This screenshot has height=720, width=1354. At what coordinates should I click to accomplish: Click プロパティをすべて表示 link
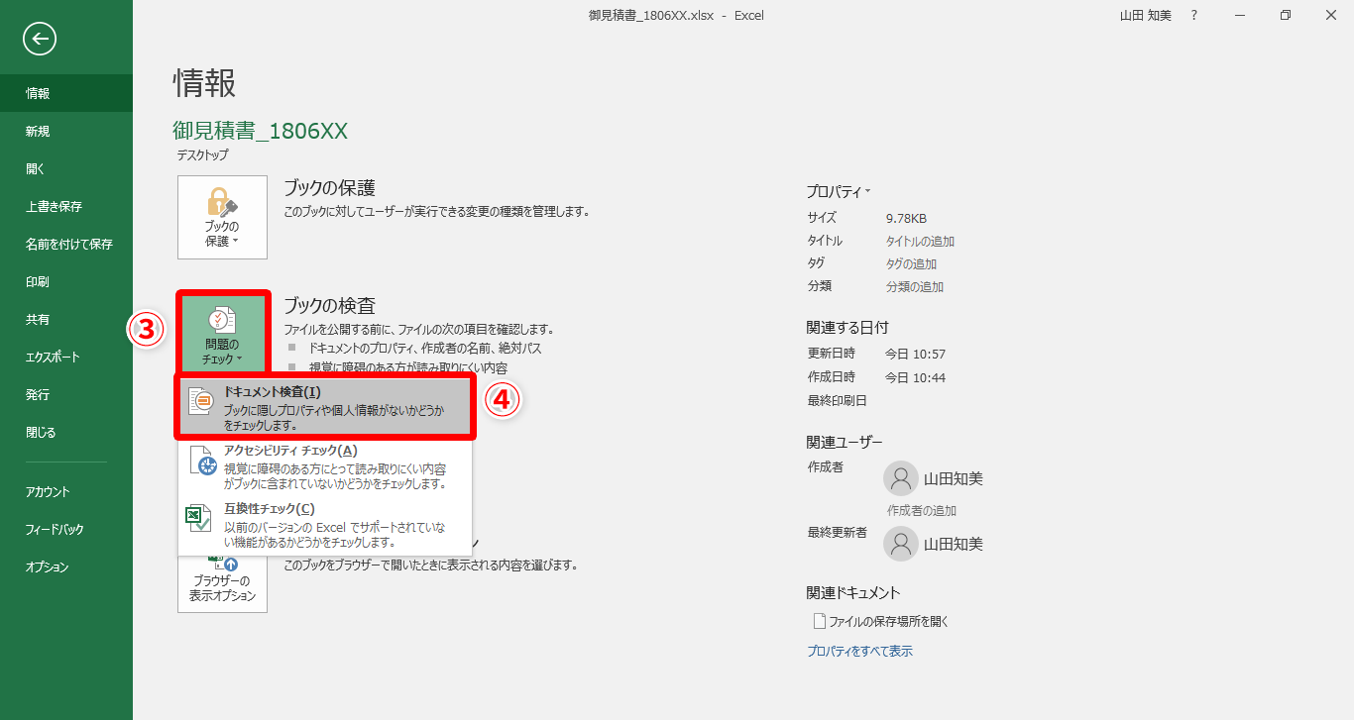(859, 652)
